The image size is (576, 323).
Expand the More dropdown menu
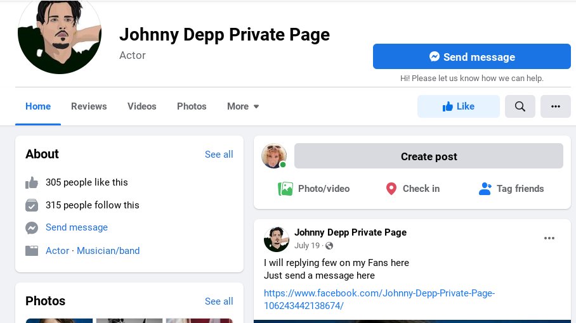click(243, 106)
